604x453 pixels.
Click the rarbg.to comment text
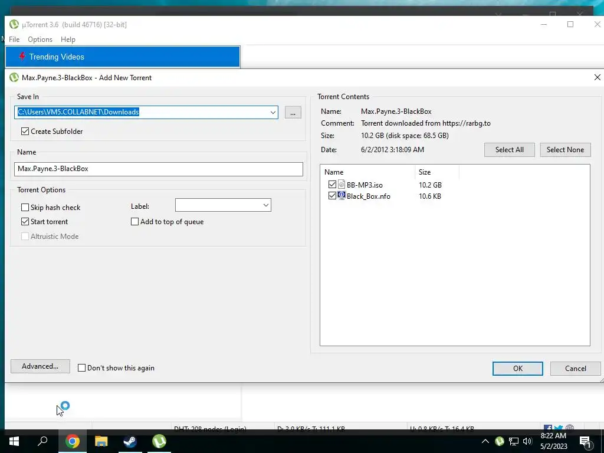[x=426, y=123]
